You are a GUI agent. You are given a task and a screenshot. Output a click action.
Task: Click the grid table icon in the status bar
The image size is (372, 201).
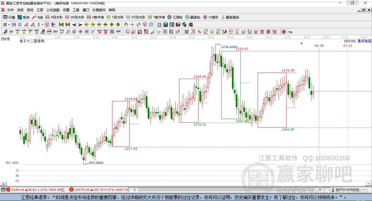[x=3, y=190]
